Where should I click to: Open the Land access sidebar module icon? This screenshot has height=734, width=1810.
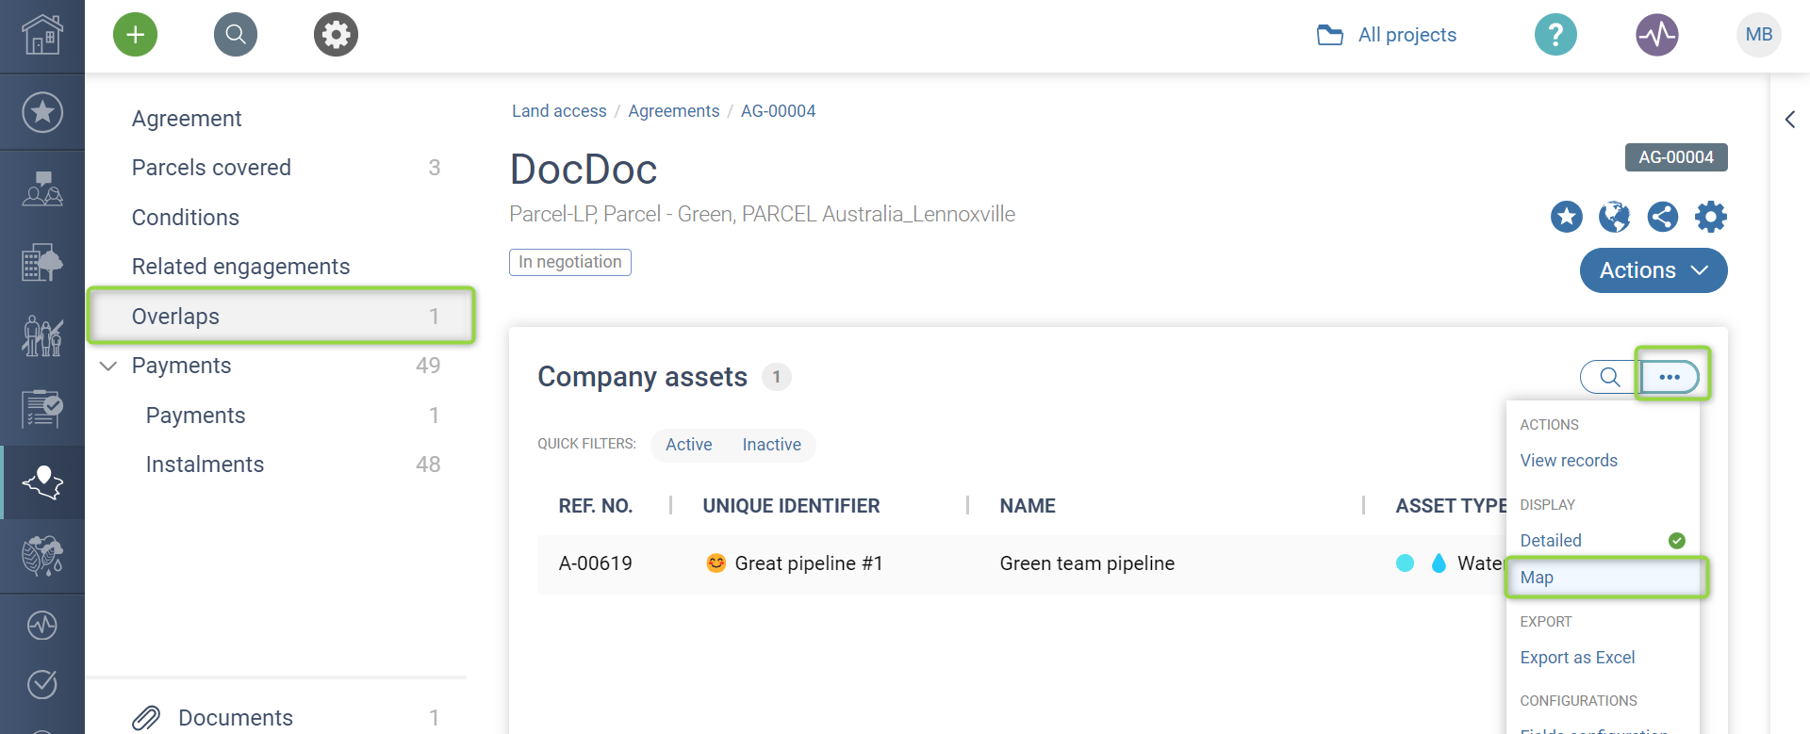click(42, 482)
